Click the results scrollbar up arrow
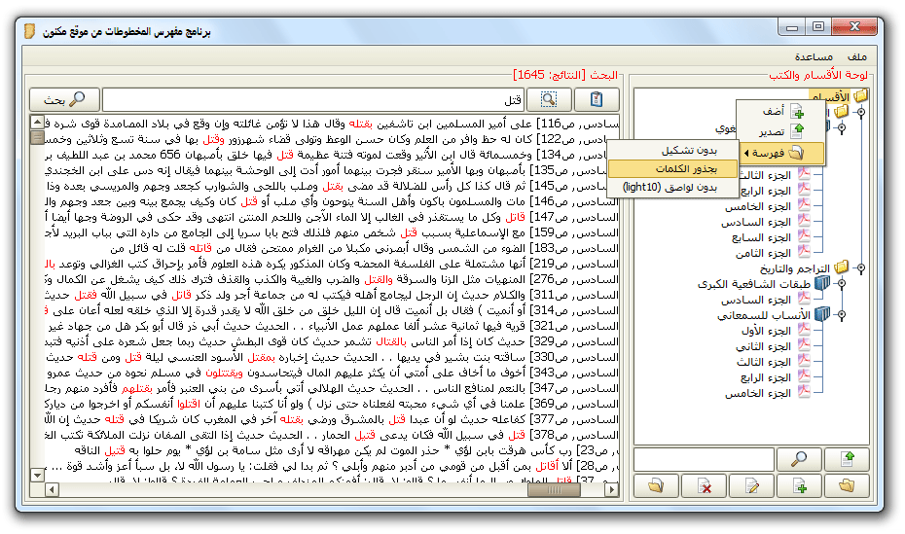 (x=37, y=122)
